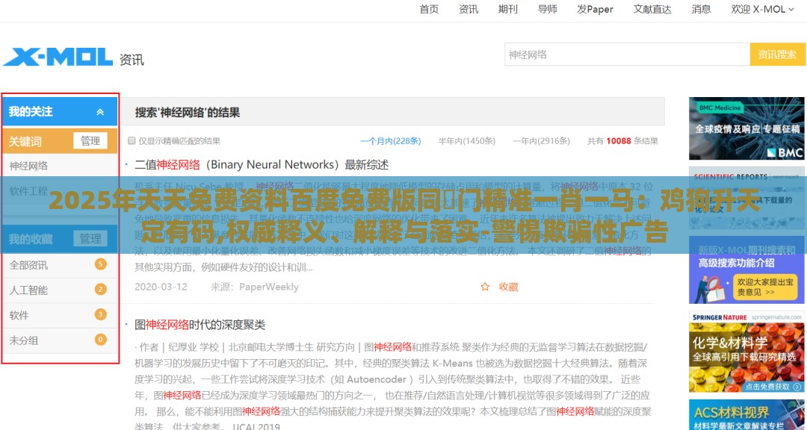Image resolution: width=807 pixels, height=430 pixels.
Task: Click the orange 0 badge on 未分组
Action: (x=100, y=340)
